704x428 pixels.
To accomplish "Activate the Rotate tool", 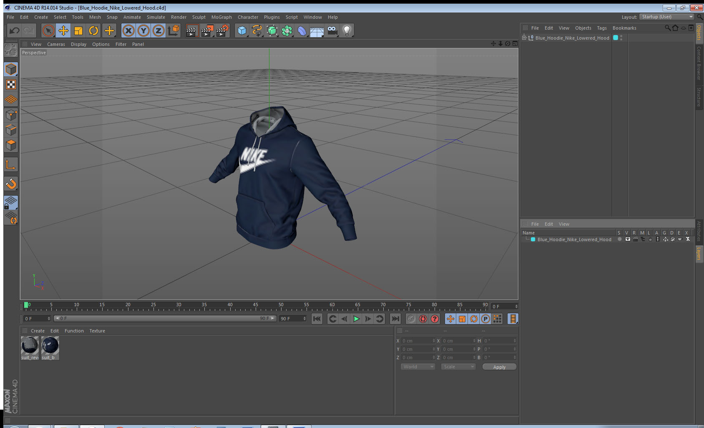I will (93, 30).
